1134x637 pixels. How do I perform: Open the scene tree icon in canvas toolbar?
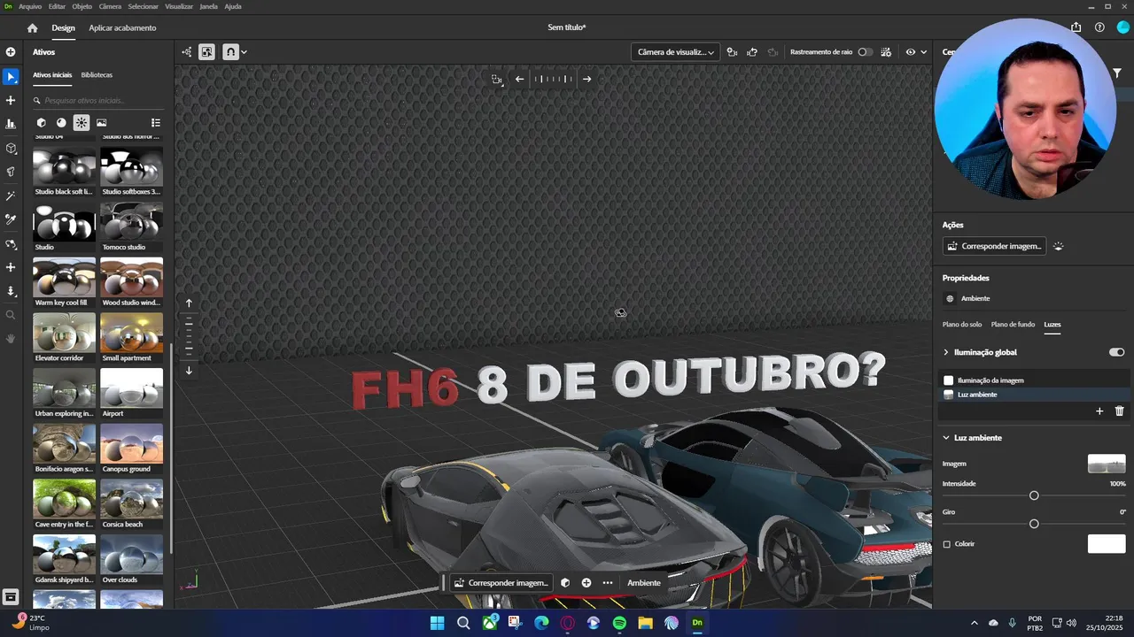pos(186,52)
